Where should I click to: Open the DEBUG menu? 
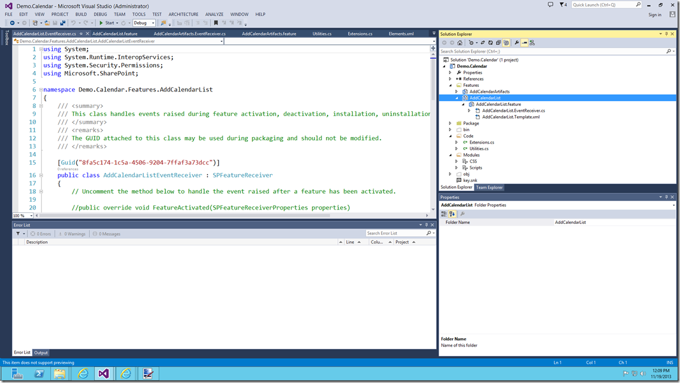point(100,14)
